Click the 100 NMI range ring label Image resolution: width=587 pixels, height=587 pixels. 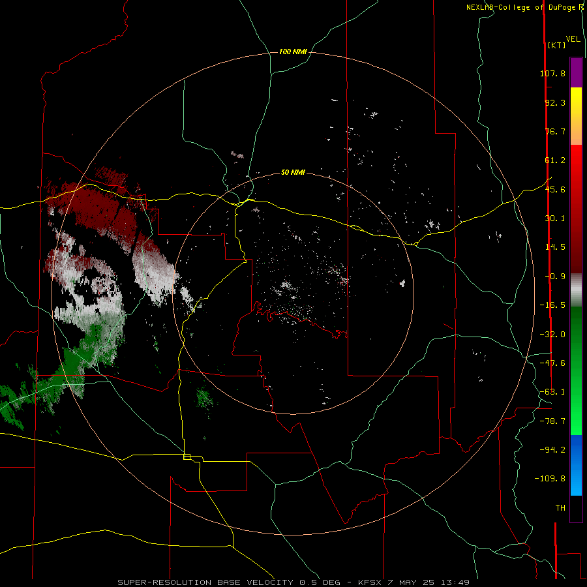(293, 52)
